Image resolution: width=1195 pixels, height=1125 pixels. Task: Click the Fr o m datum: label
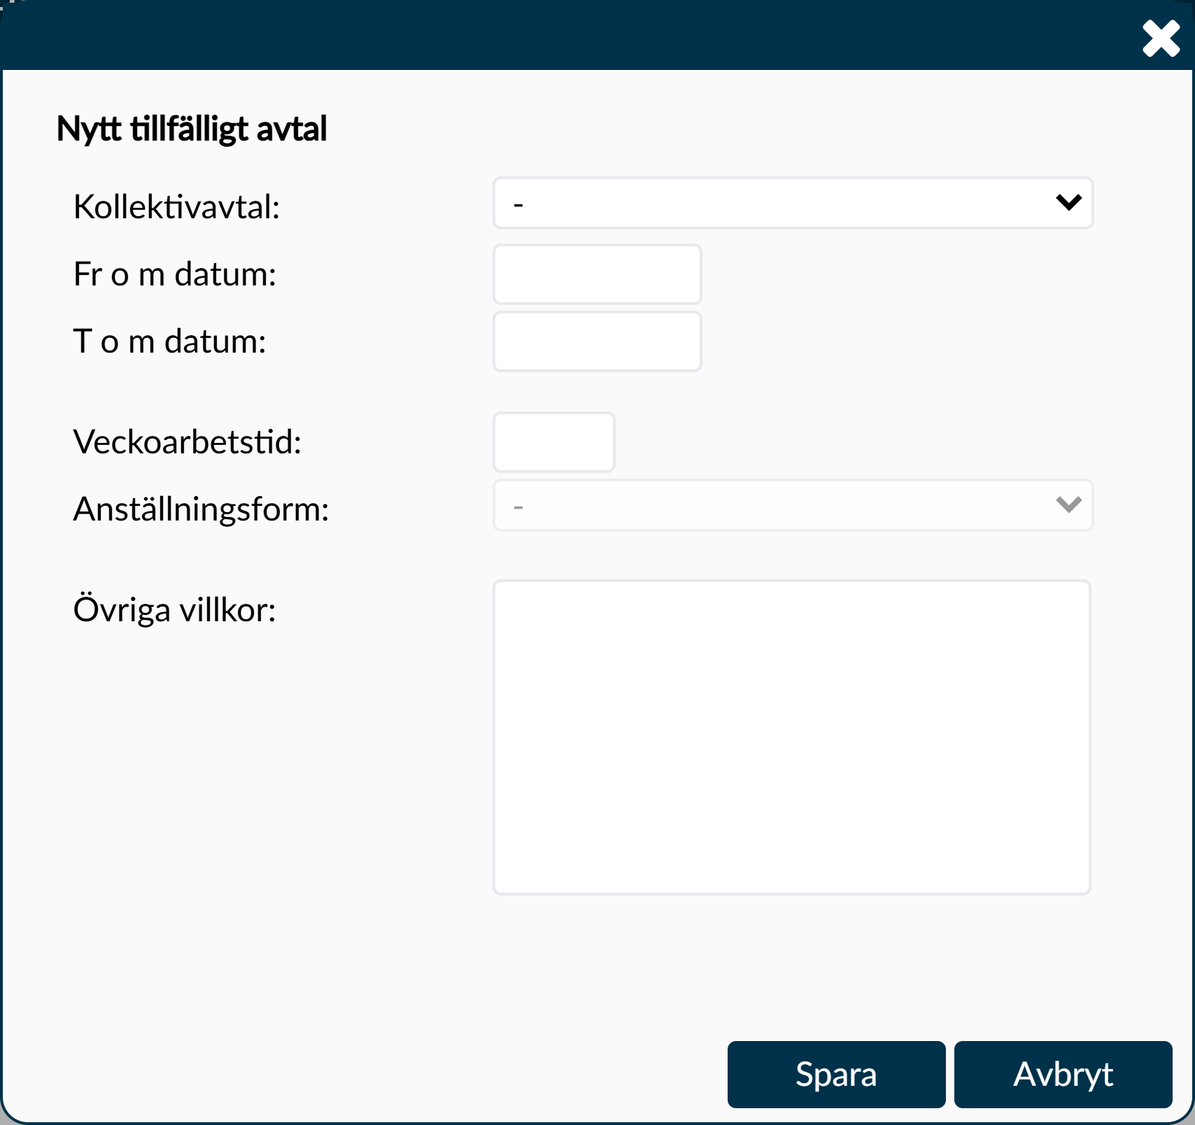click(x=175, y=274)
